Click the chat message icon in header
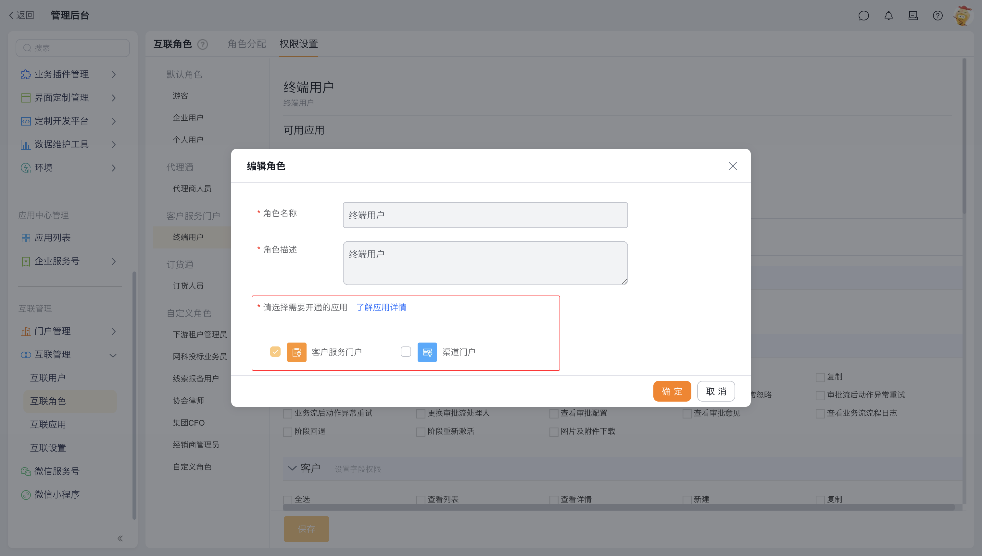The height and width of the screenshot is (556, 982). (x=863, y=16)
